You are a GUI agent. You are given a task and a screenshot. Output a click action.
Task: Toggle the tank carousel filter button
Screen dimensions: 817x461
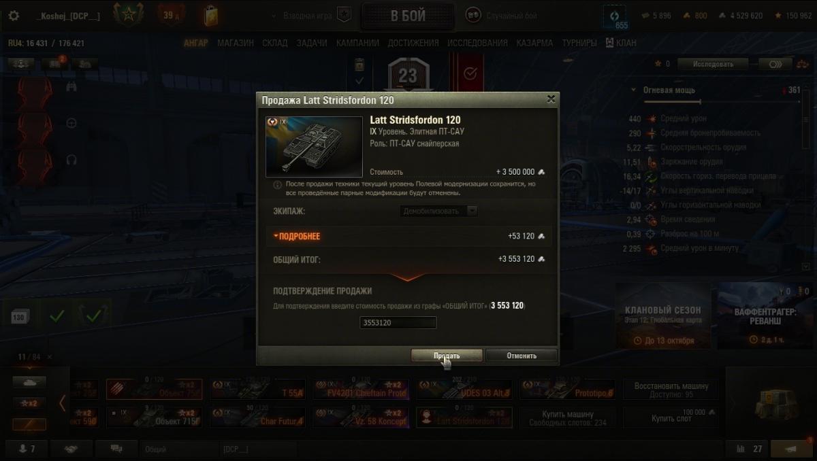point(29,382)
